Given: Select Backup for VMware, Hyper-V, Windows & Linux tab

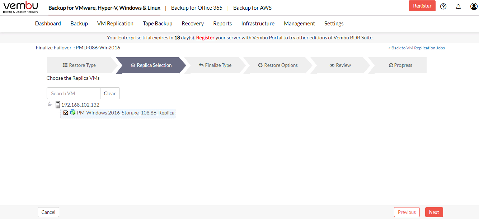Looking at the screenshot, I should (104, 8).
